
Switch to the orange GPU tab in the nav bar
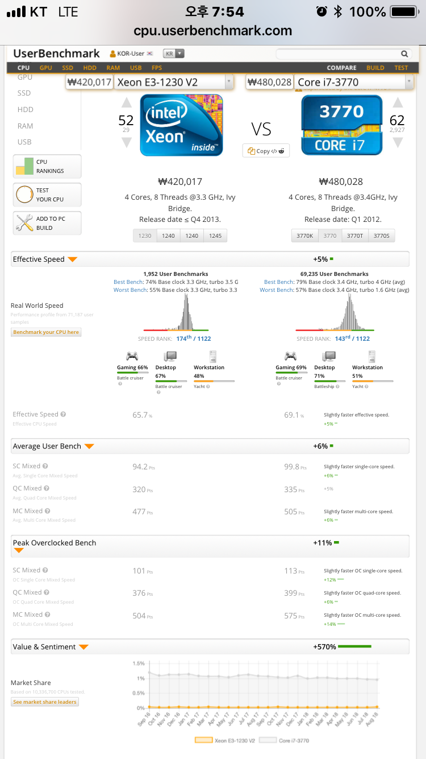pyautogui.click(x=45, y=68)
